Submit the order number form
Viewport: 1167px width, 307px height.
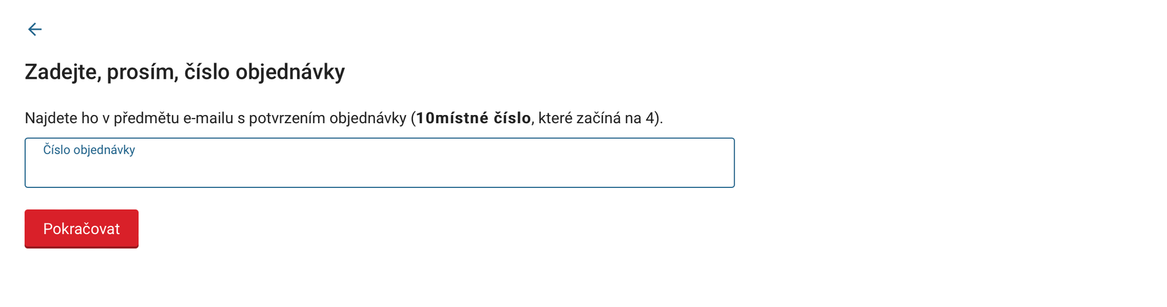pyautogui.click(x=81, y=229)
